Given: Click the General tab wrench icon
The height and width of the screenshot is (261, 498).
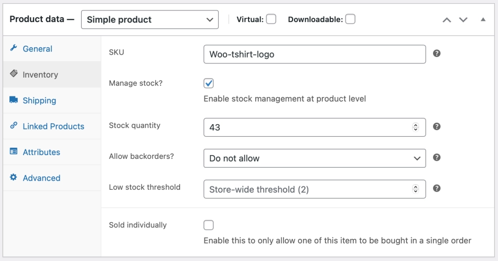Looking at the screenshot, I should (14, 48).
